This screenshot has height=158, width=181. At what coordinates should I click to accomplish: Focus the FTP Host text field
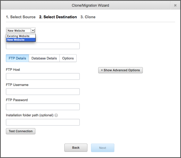point(43,76)
